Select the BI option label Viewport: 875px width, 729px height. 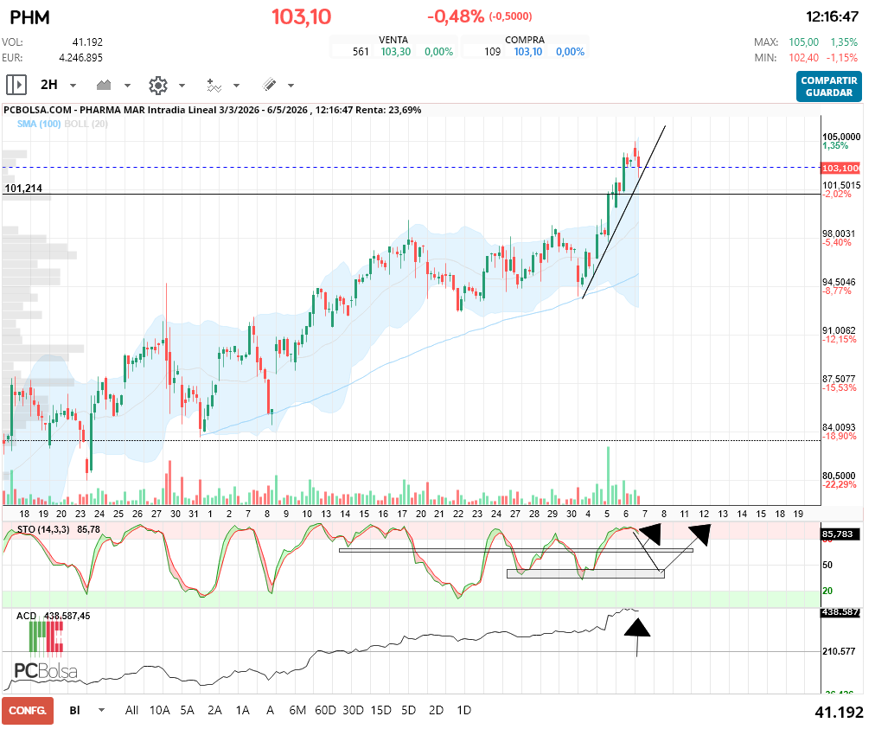74,710
